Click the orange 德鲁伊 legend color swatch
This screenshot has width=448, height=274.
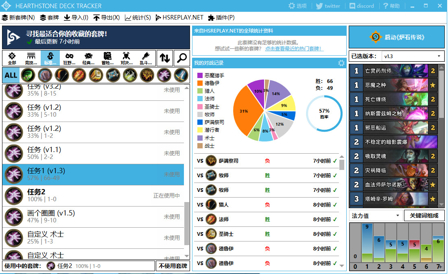[x=200, y=83]
